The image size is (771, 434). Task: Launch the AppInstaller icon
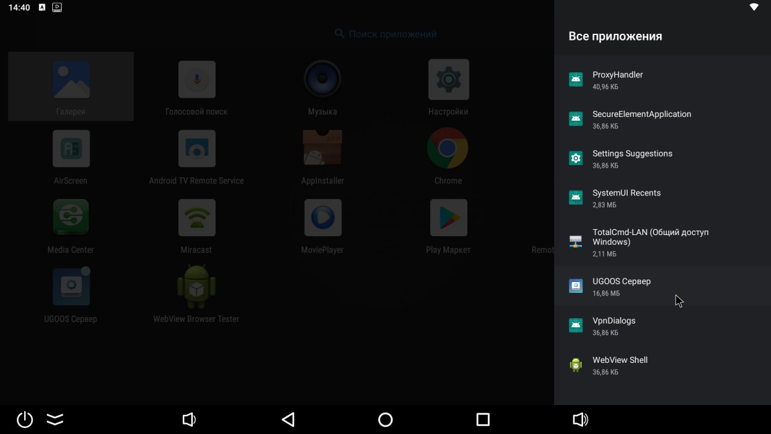click(x=322, y=148)
